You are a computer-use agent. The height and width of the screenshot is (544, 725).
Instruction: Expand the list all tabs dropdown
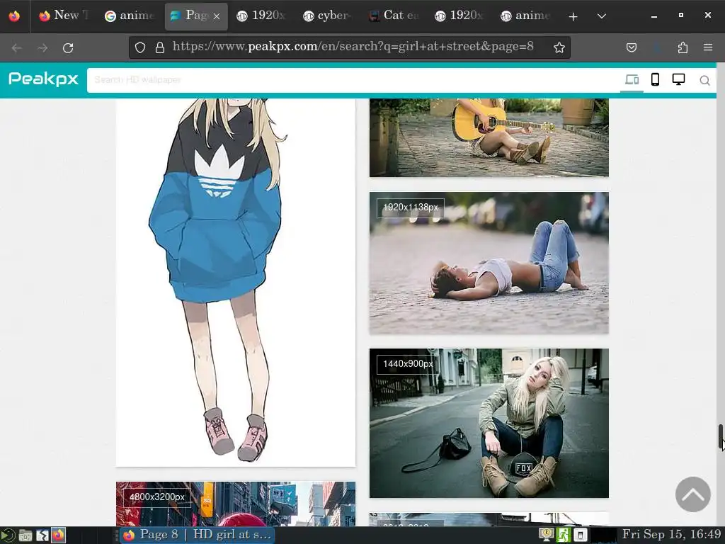tap(601, 16)
